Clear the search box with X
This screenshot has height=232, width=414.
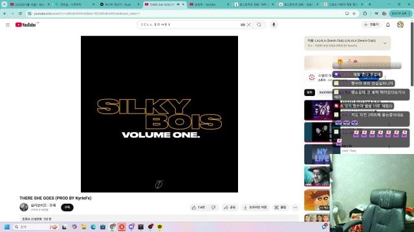[248, 24]
